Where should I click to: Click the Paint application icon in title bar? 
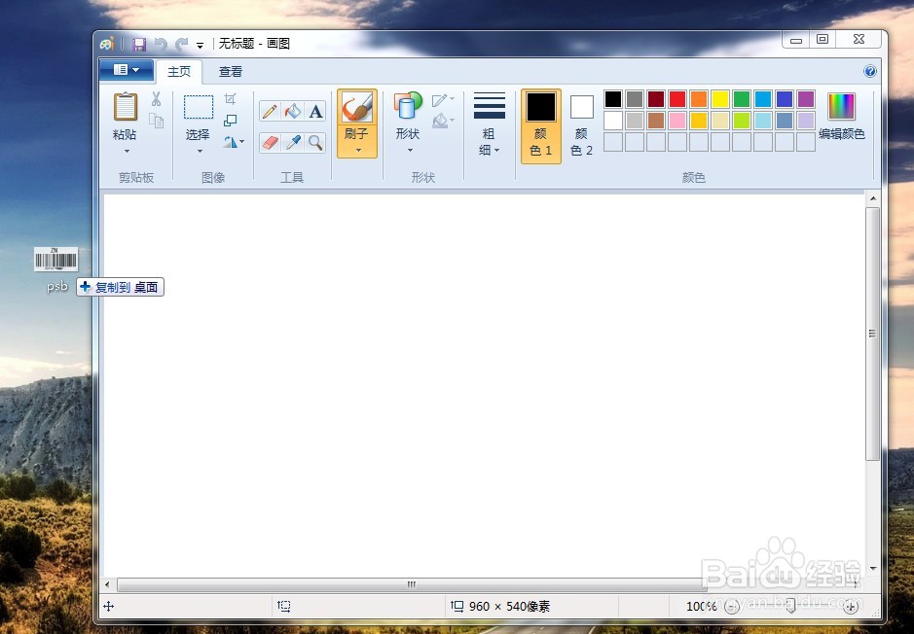pos(107,44)
